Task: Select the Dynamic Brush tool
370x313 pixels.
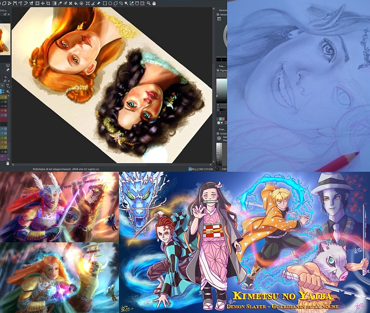Action: tap(26, 3)
